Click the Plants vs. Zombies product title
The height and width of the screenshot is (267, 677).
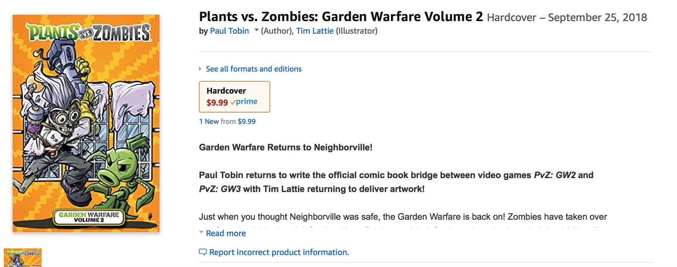pyautogui.click(x=341, y=17)
